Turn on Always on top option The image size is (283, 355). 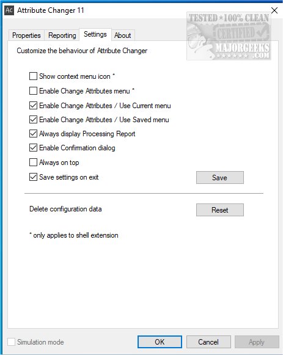pyautogui.click(x=33, y=163)
